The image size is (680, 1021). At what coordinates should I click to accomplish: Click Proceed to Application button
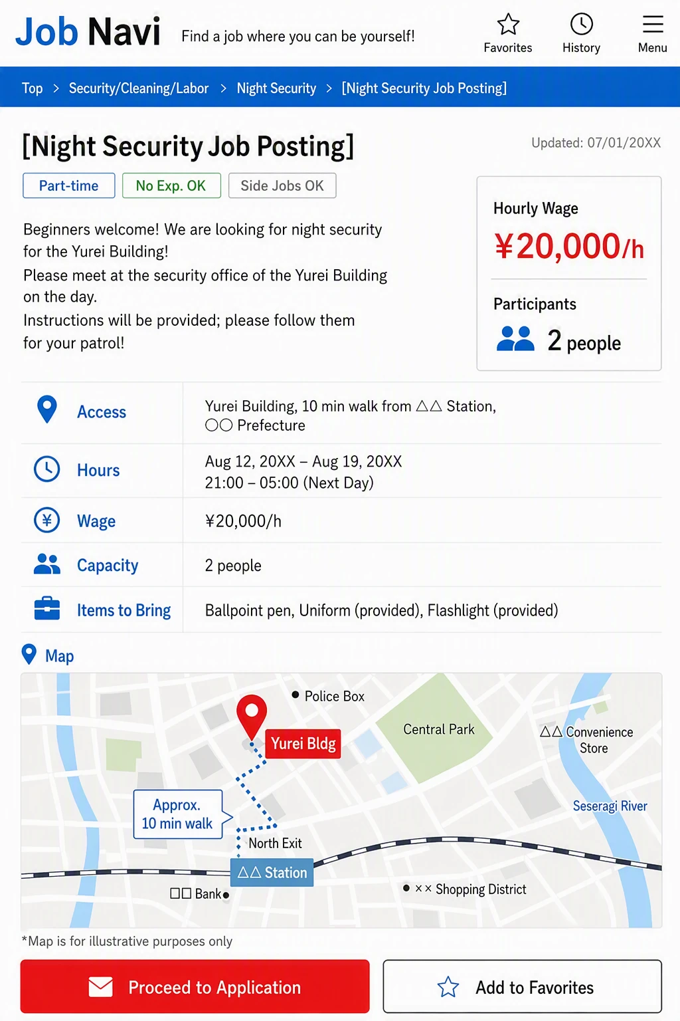195,986
